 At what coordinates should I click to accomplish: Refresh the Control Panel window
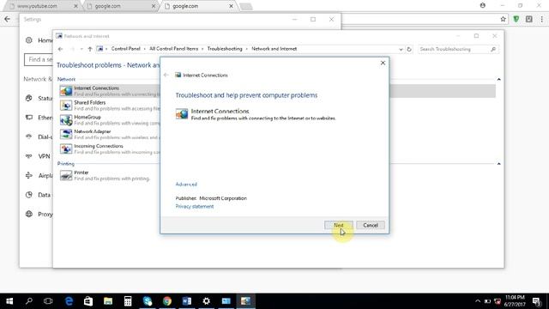(x=409, y=50)
